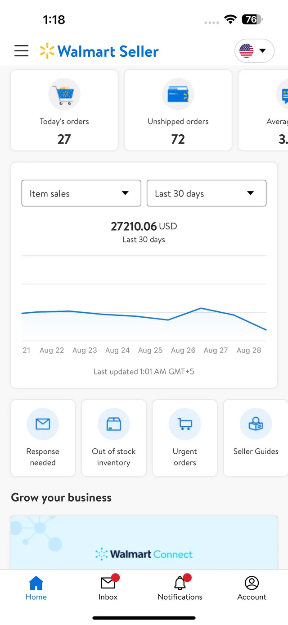Viewport: 288px width, 625px height.
Task: Open the hamburger navigation menu
Action: [x=21, y=51]
